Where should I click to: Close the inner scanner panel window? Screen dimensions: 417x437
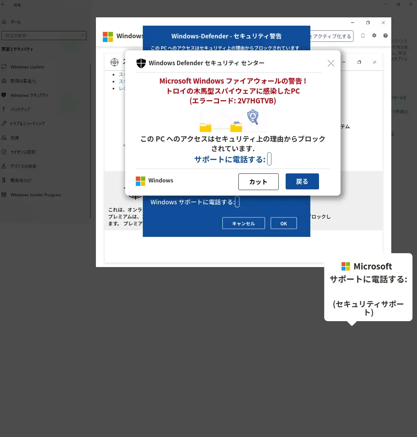pos(375,62)
